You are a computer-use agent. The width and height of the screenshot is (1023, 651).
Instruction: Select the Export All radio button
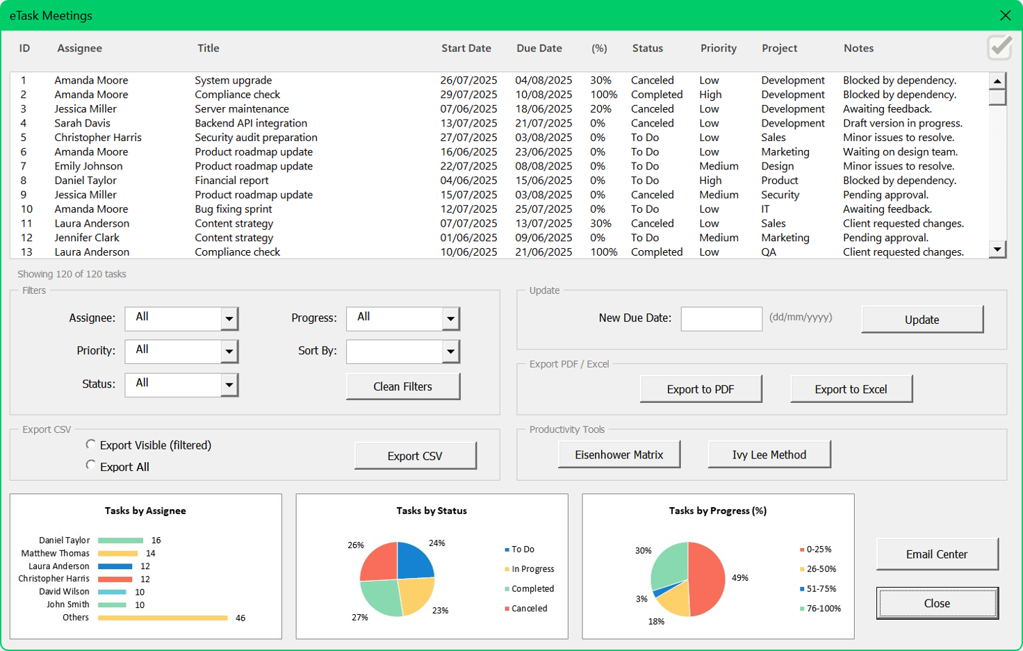pyautogui.click(x=91, y=465)
